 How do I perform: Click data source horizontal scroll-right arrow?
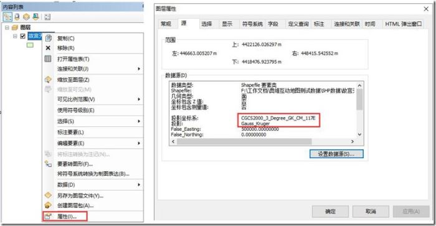click(353, 141)
